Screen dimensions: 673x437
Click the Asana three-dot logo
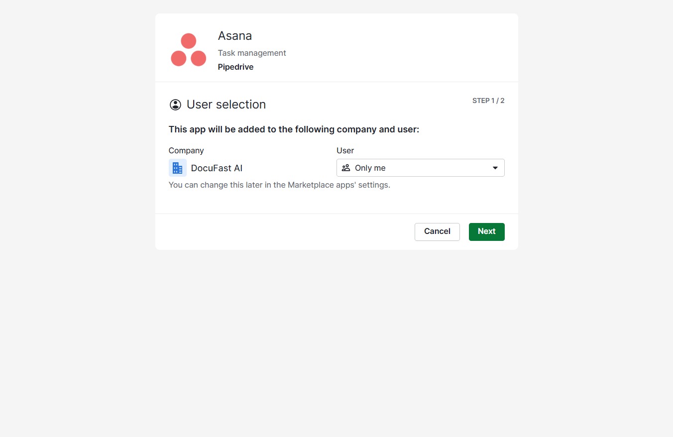(188, 50)
